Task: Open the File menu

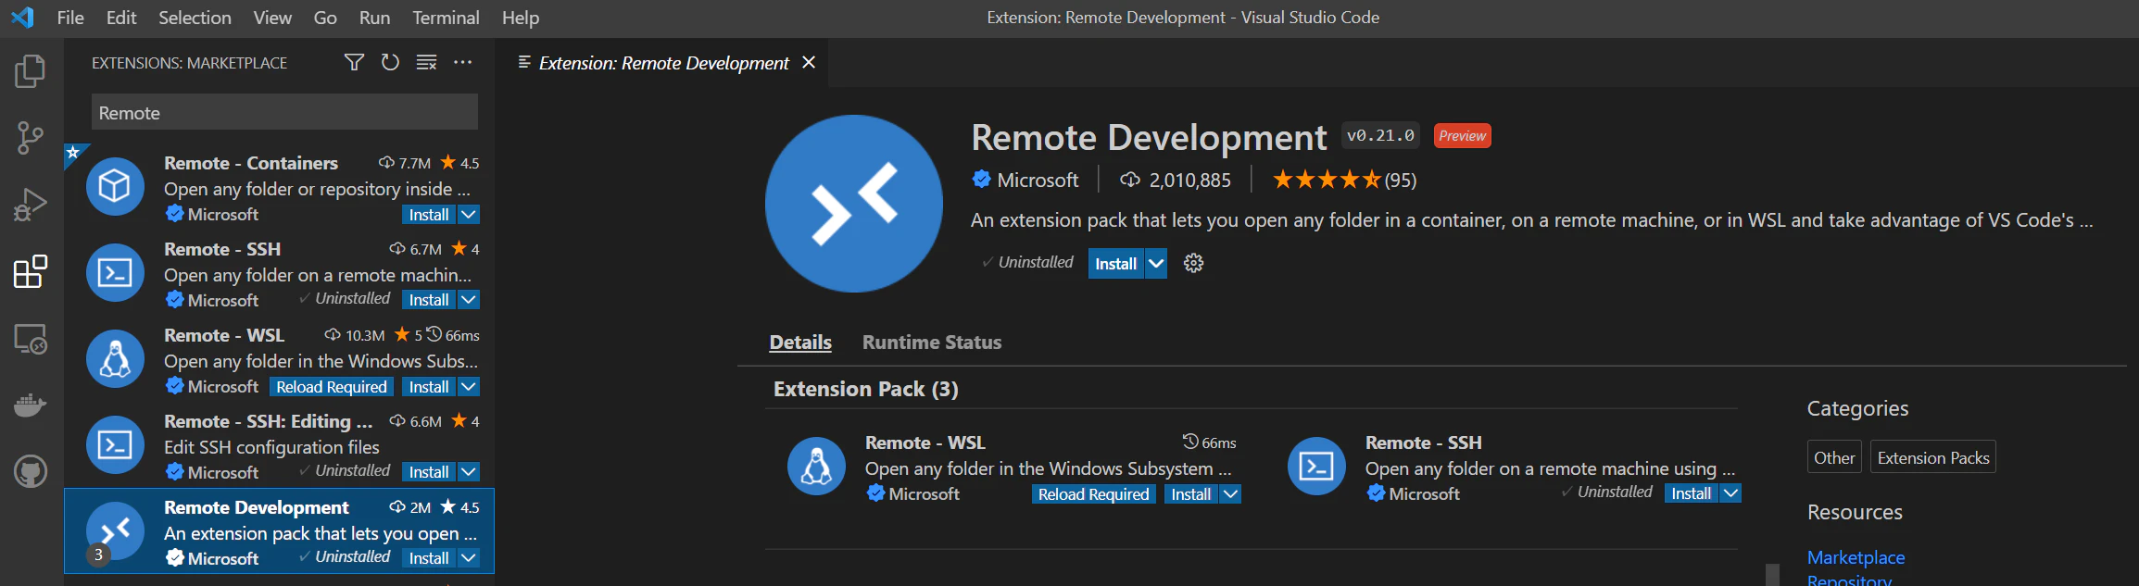Action: pyautogui.click(x=70, y=18)
